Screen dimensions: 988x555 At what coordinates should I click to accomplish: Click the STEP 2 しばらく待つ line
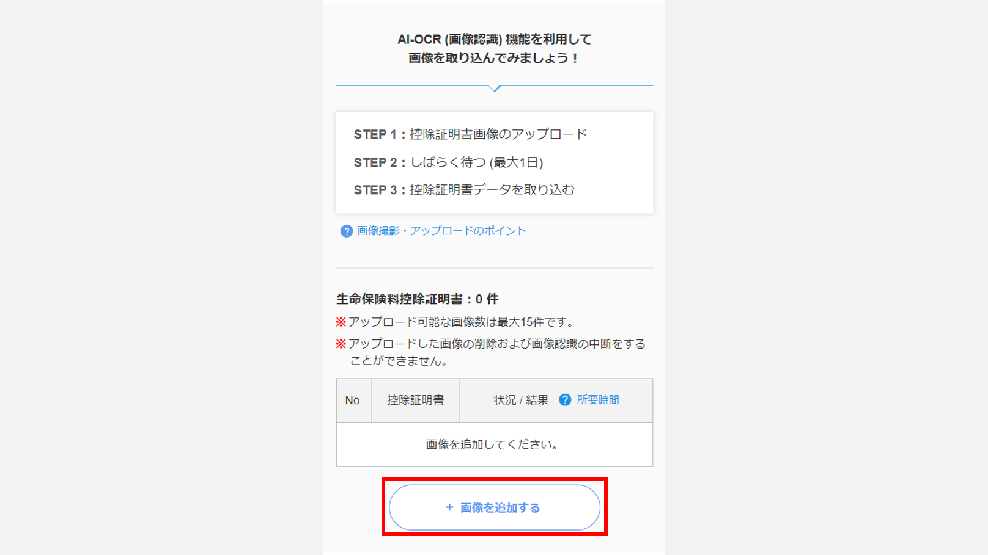(448, 162)
